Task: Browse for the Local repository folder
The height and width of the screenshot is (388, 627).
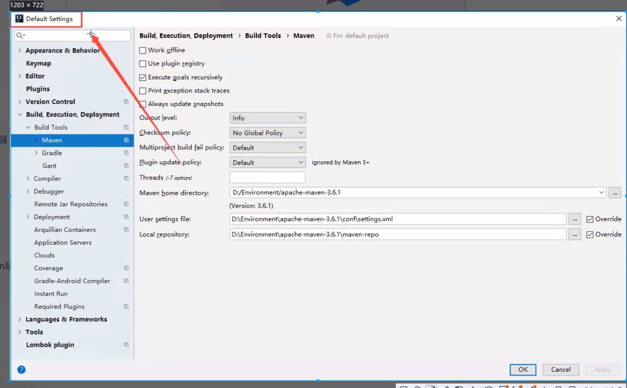Action: [575, 235]
